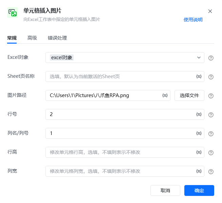
Task: Insert variable in 图片路径 field
Action: [165, 95]
